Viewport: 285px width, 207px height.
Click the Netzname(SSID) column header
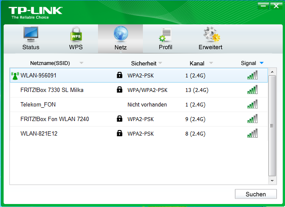point(50,63)
